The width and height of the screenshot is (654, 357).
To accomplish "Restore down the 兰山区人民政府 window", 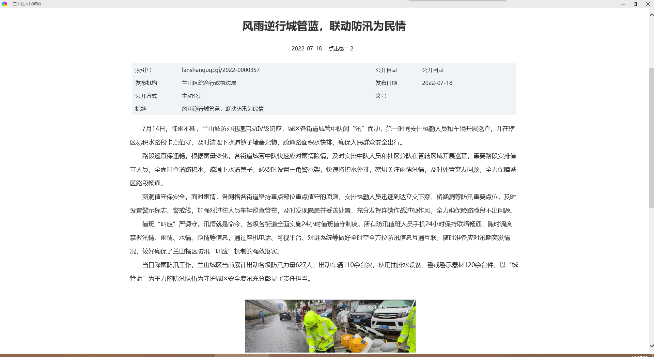I will 636,4.
